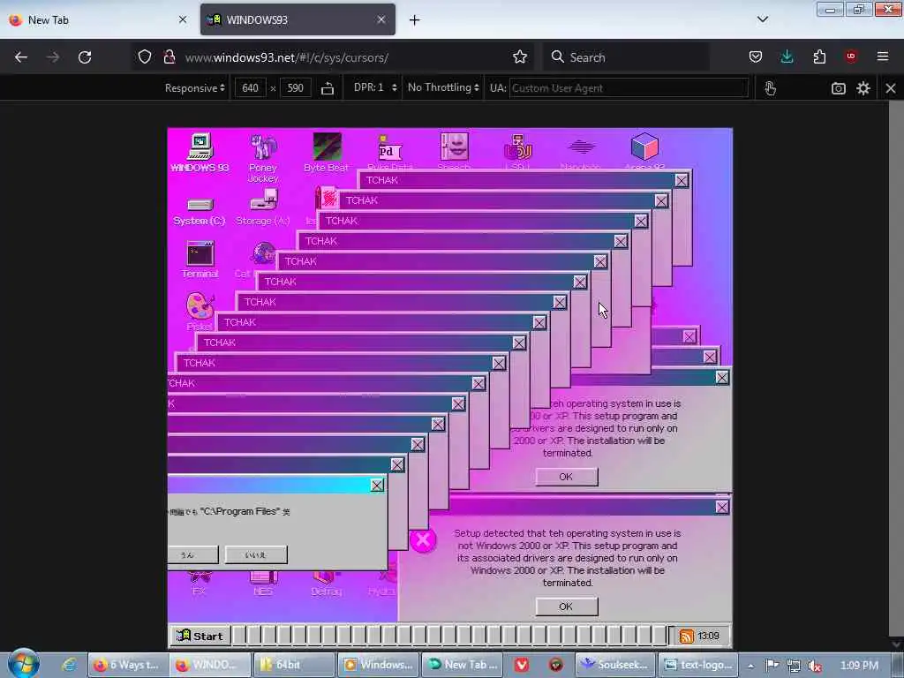
Task: Open the uBlock Origin extension icon
Action: [851, 56]
